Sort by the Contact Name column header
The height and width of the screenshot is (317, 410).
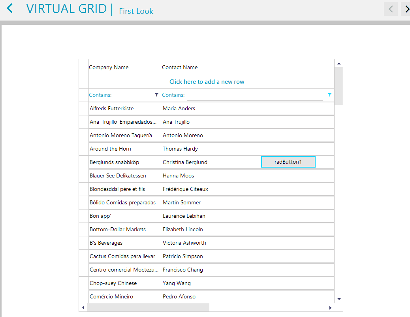[x=180, y=67]
